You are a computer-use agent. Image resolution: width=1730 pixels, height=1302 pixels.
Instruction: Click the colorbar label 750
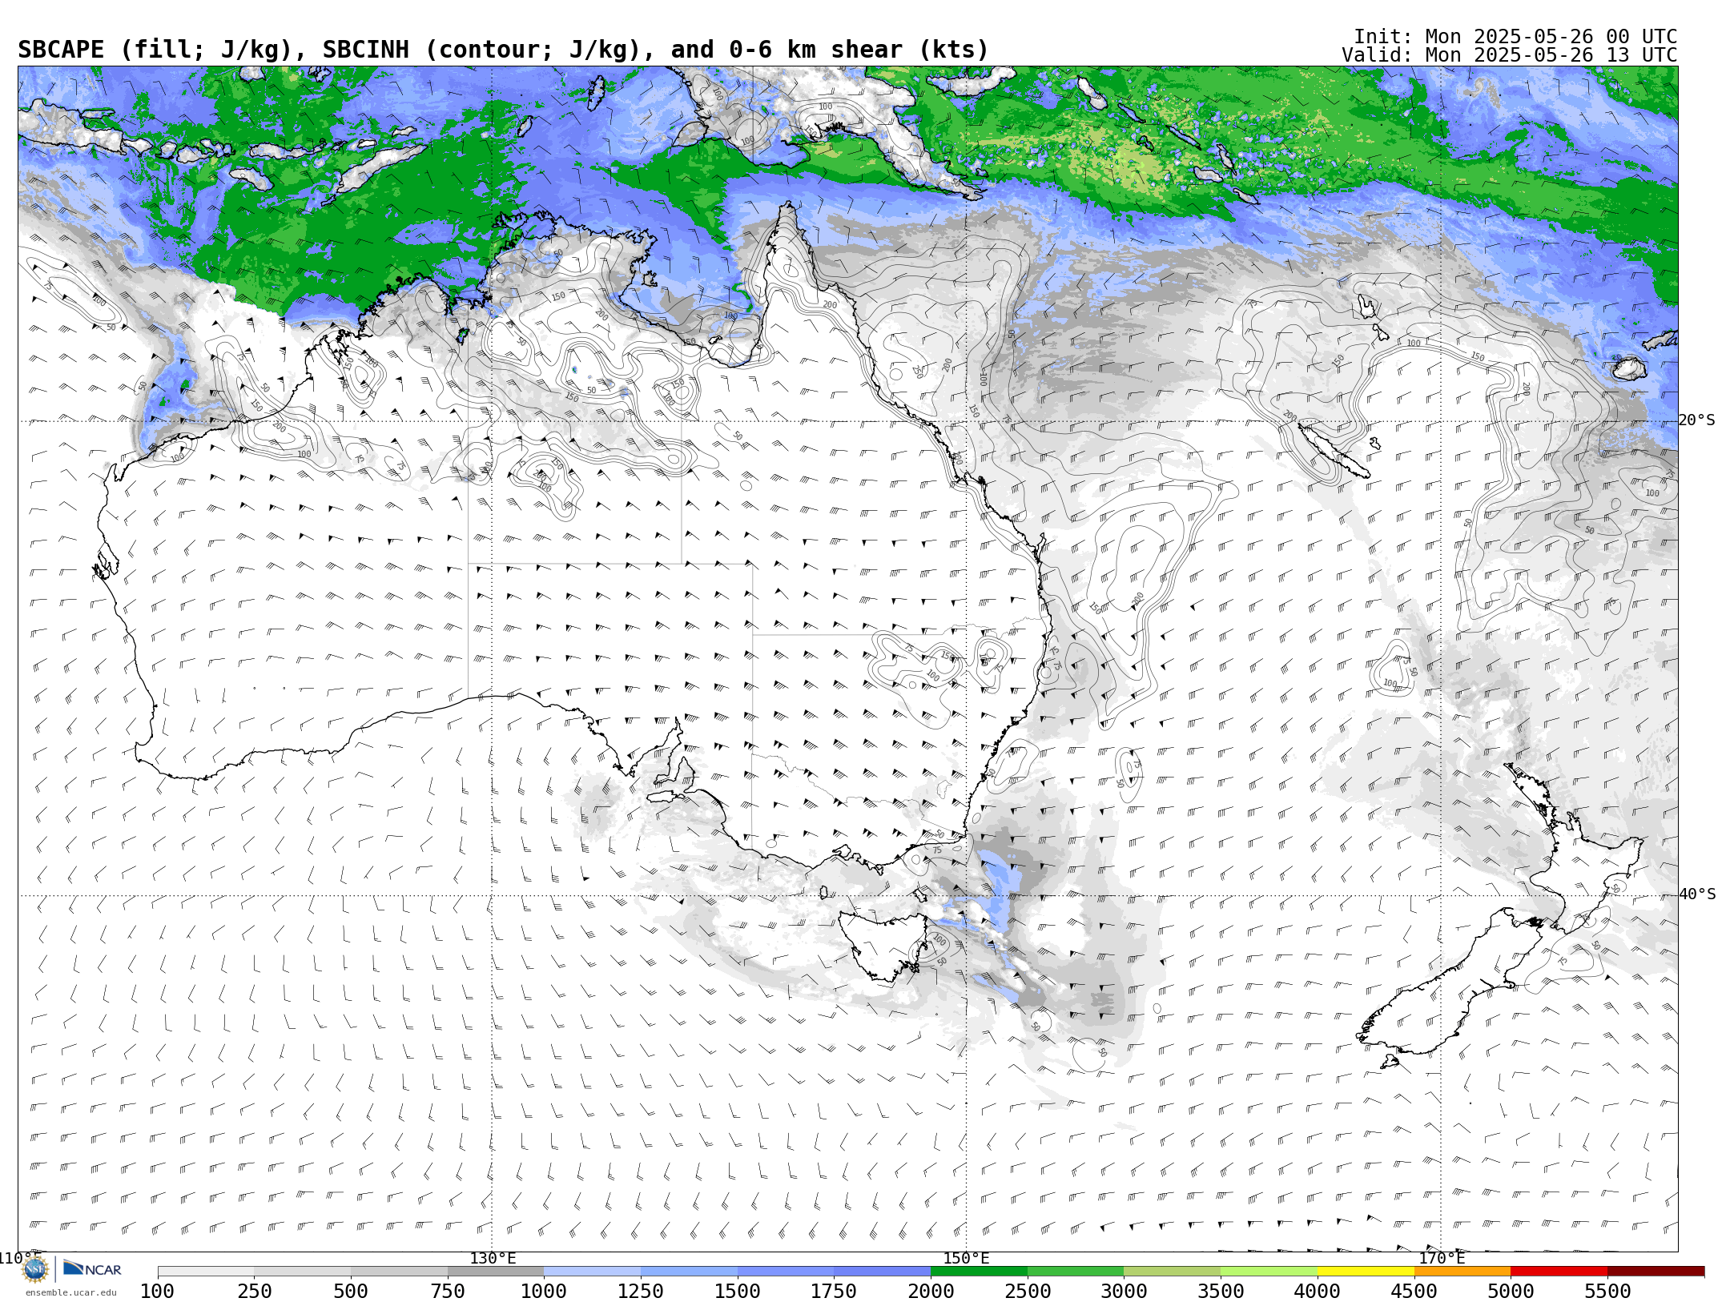tap(448, 1291)
